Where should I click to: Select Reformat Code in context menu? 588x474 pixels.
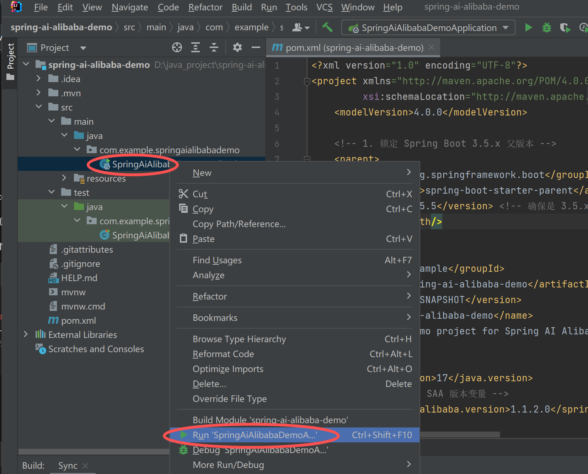click(295, 354)
